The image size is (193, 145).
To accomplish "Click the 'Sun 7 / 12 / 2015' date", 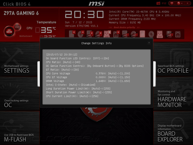I will 79,22.
